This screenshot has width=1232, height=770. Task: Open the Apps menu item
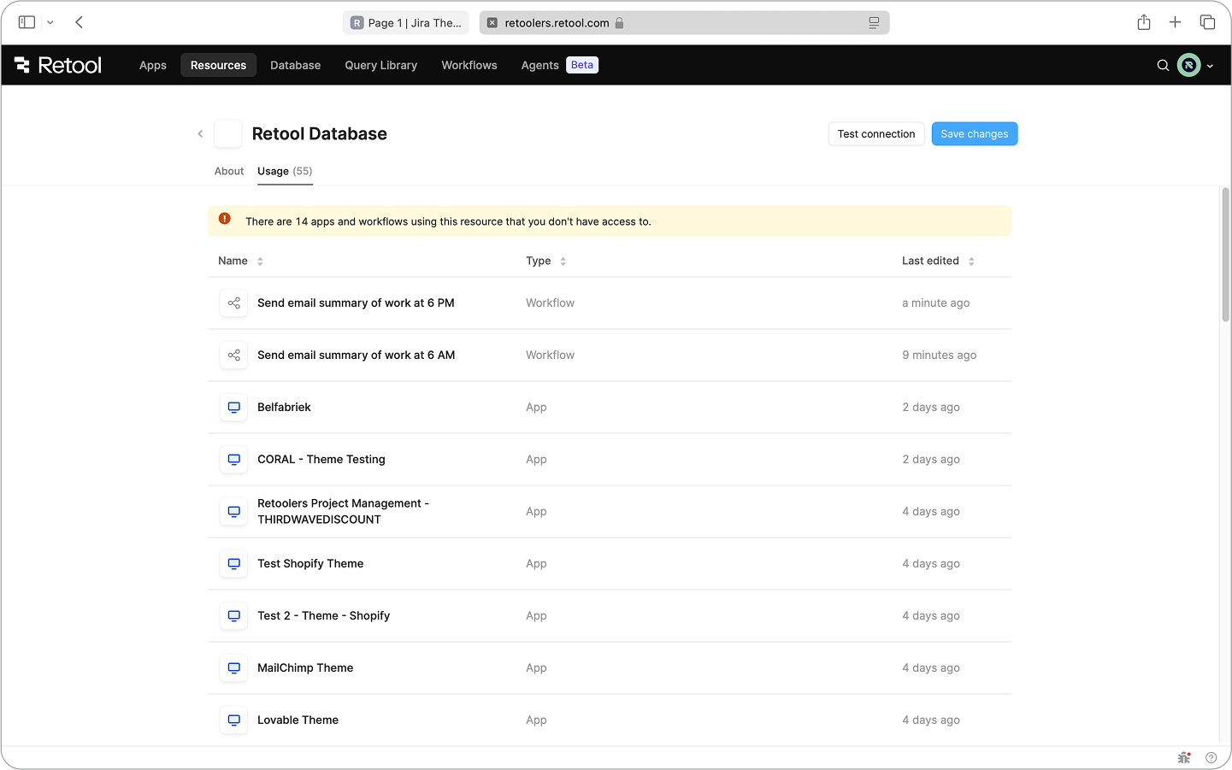153,65
